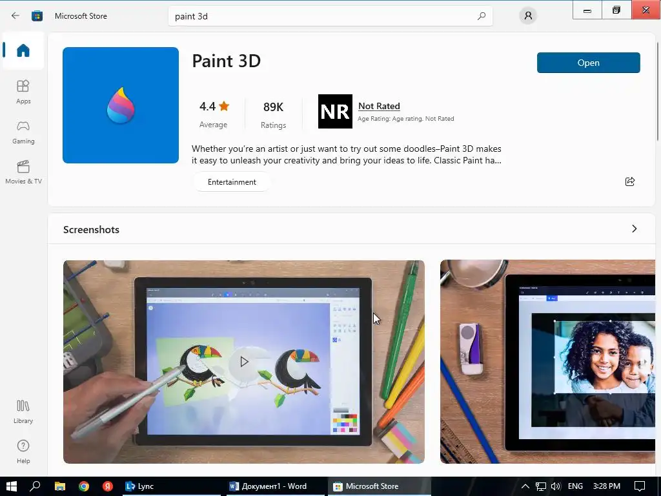Click the Screenshots heading
Viewport: 661px width, 496px height.
coord(91,229)
